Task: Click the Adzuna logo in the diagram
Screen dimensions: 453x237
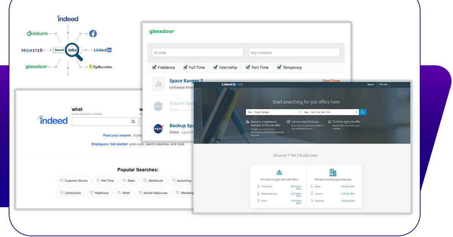Action: pyautogui.click(x=37, y=33)
